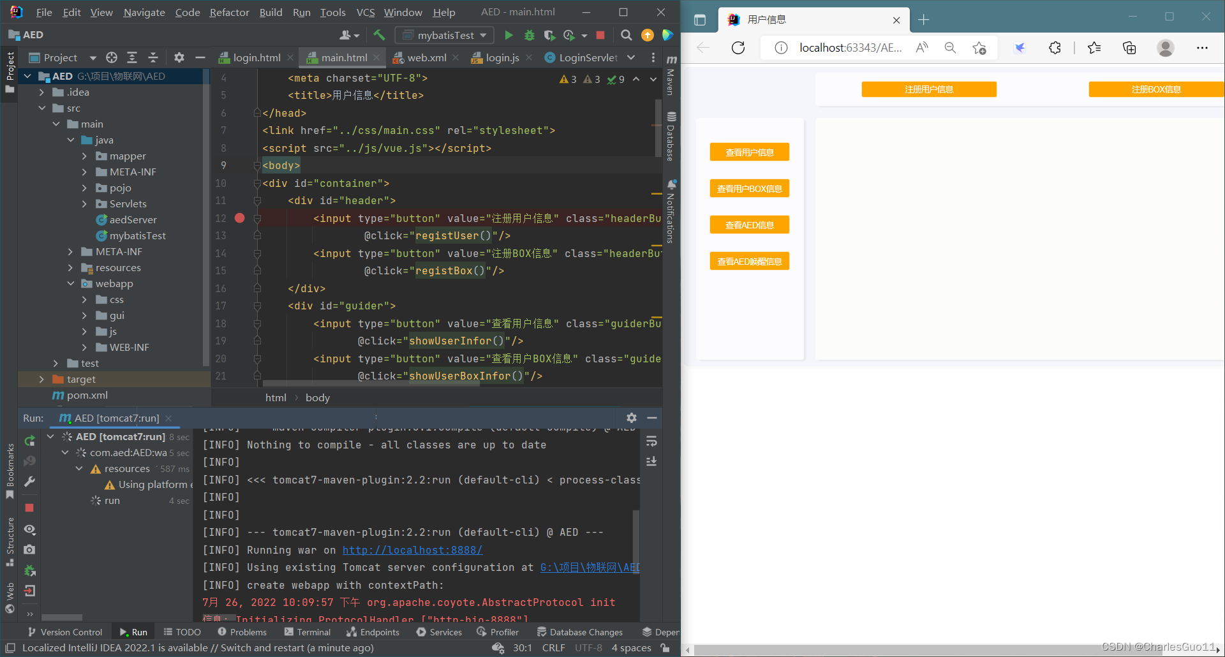The width and height of the screenshot is (1225, 657).
Task: Toggle the read-only lock icon in status bar
Action: tap(665, 647)
